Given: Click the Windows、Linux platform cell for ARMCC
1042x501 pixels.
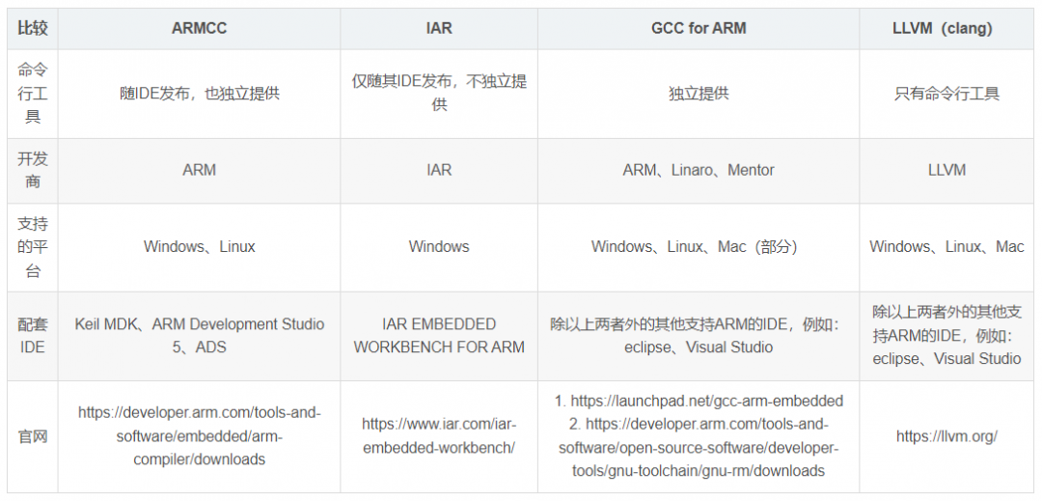Looking at the screenshot, I should 200,246.
